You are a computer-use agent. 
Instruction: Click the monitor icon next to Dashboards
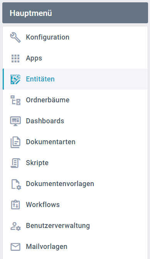coord(15,121)
